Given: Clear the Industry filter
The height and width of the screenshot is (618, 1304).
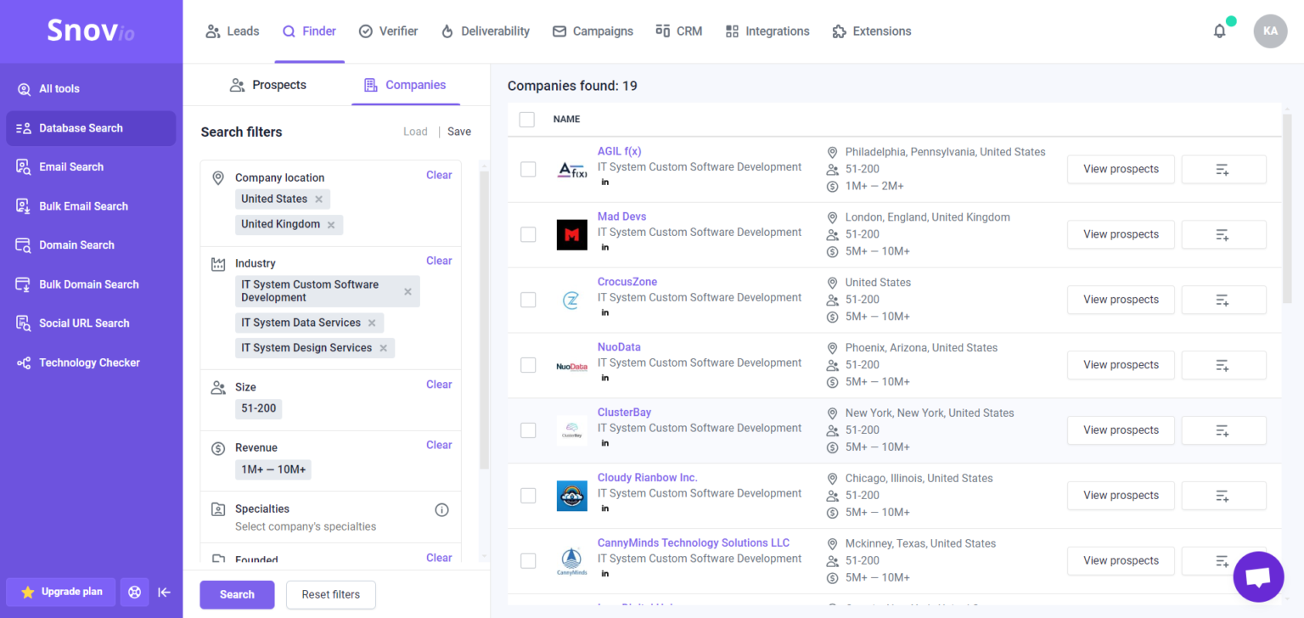Looking at the screenshot, I should coord(439,261).
